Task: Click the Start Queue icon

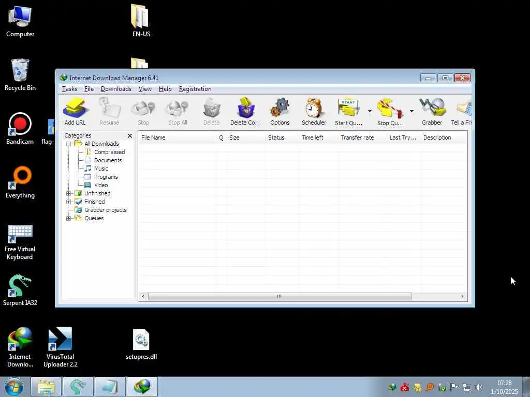Action: tap(348, 112)
